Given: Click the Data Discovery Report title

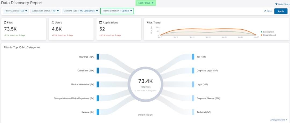Looking at the screenshot, I should pos(22,3).
